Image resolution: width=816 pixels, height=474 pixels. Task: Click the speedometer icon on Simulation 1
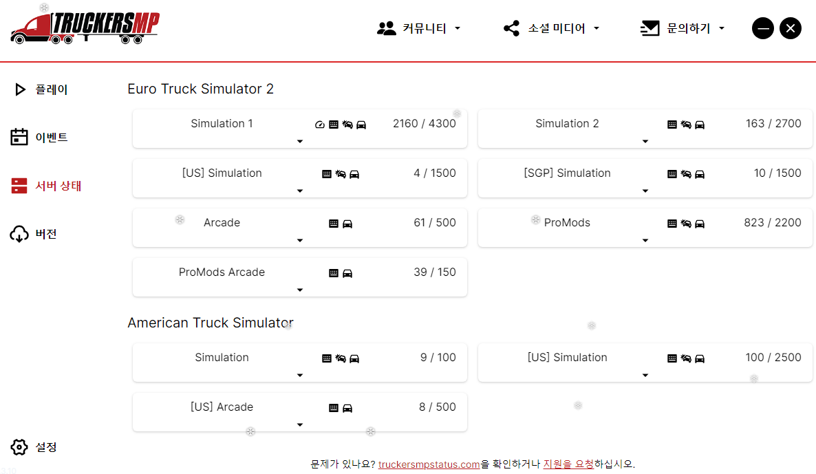(319, 125)
